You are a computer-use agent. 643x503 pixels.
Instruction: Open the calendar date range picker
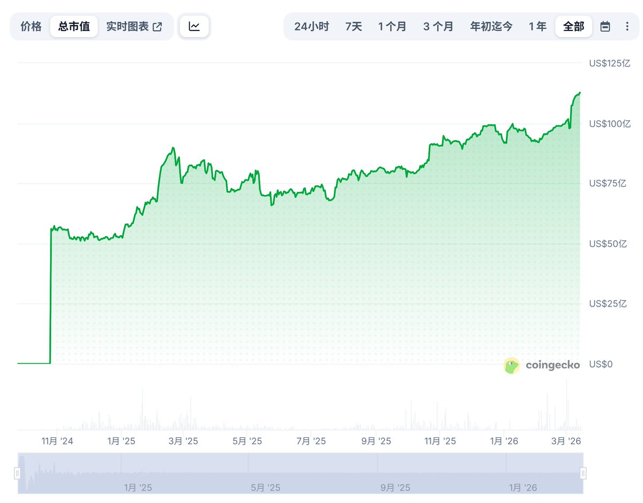[605, 26]
